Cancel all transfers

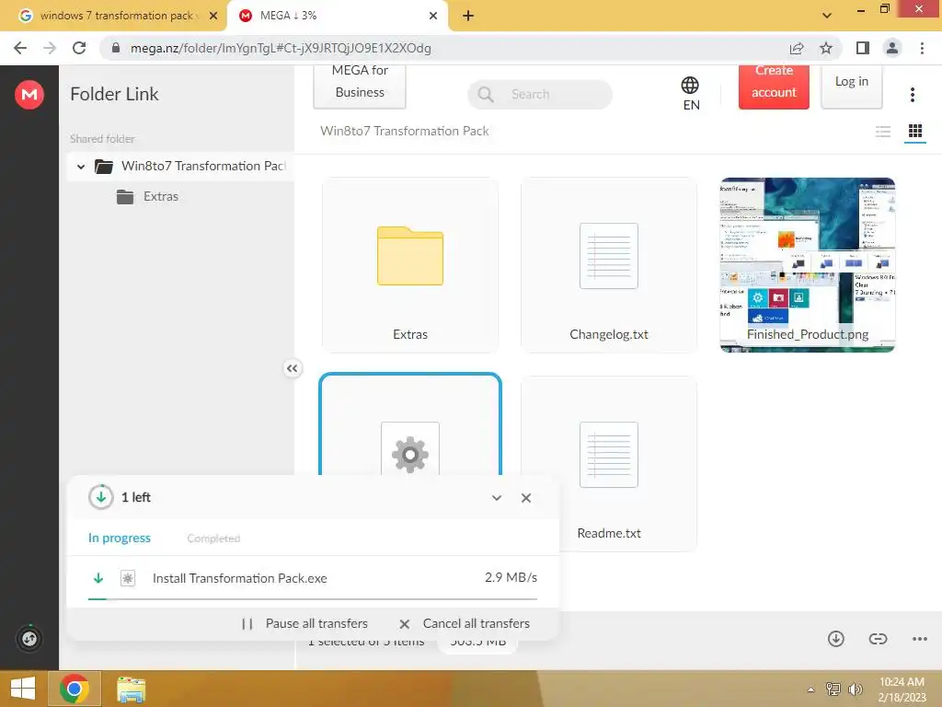pos(465,623)
